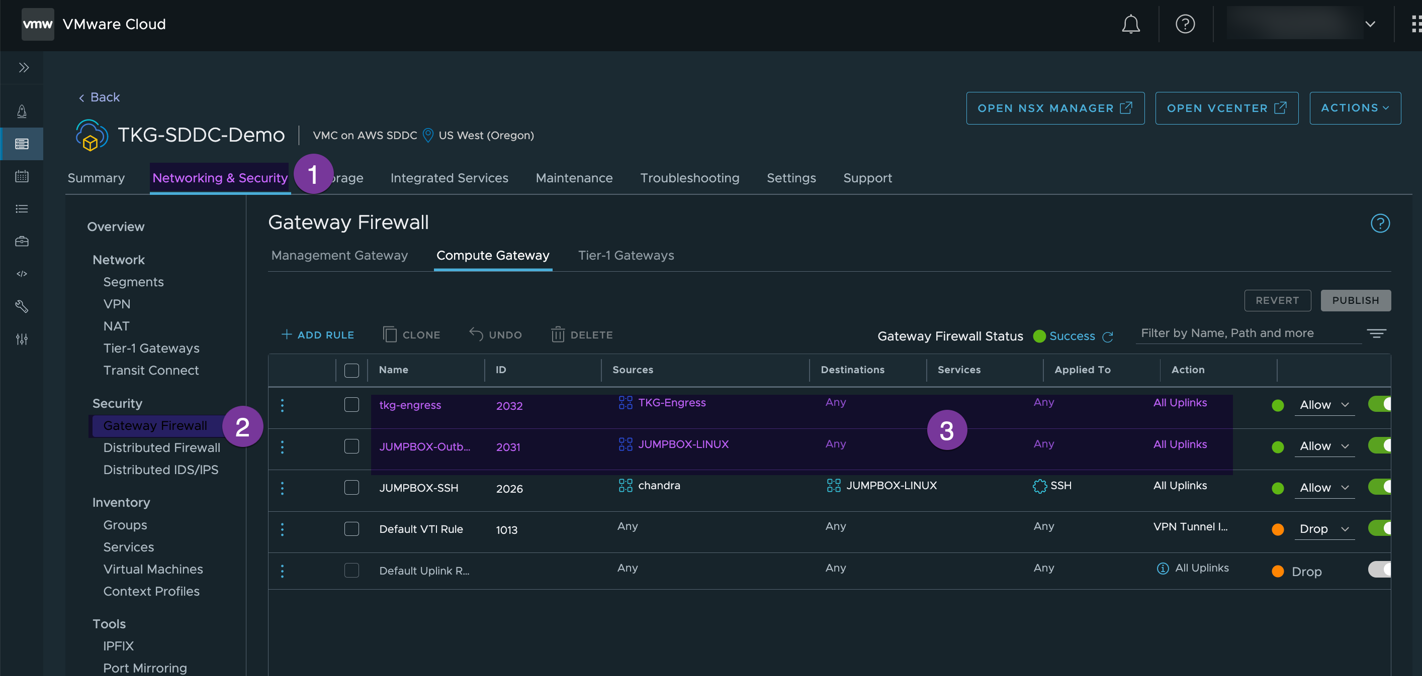
Task: Check the tkg-engress rule checkbox
Action: click(351, 405)
